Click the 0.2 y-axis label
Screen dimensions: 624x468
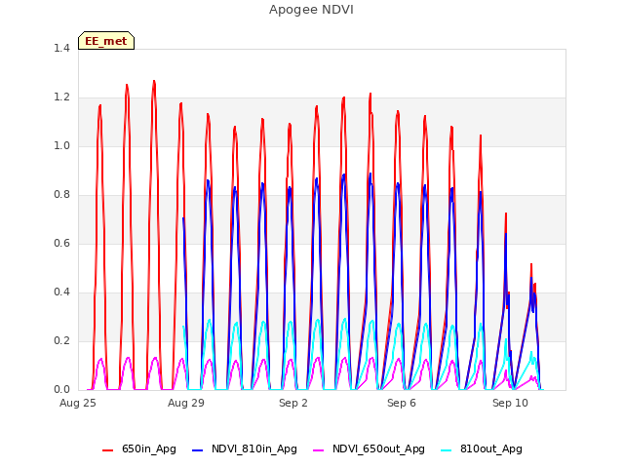[x=61, y=341]
